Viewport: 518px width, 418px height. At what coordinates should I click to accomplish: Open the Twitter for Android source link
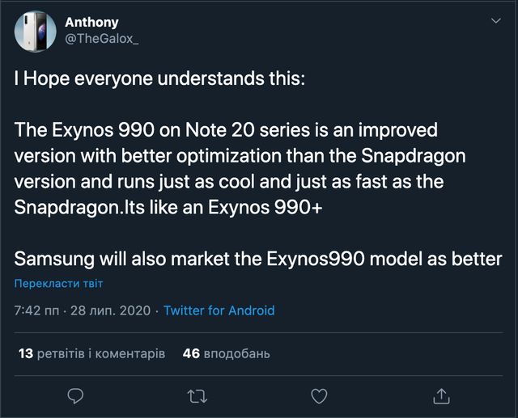(x=219, y=310)
